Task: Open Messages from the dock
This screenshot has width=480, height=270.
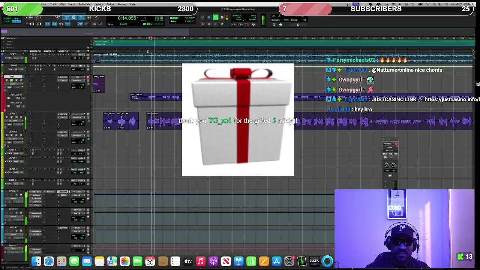Action: [74, 261]
